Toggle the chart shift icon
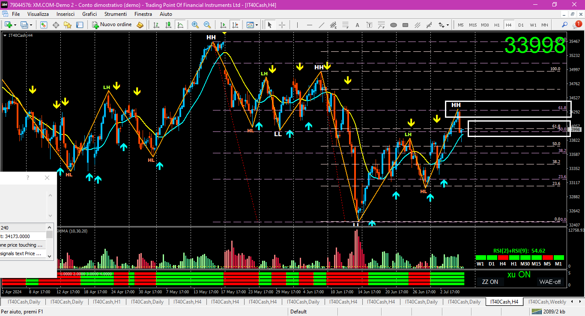 234,25
